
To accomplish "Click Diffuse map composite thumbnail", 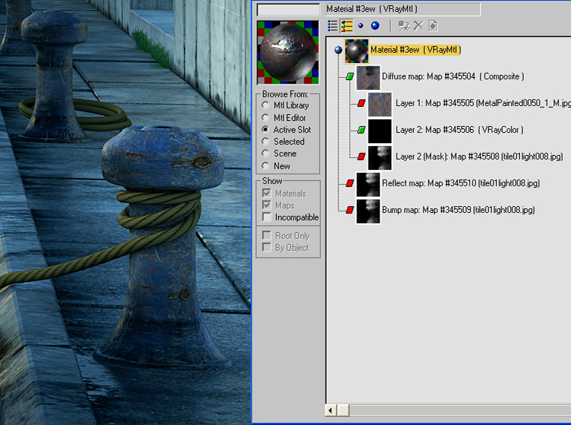I will [x=368, y=77].
